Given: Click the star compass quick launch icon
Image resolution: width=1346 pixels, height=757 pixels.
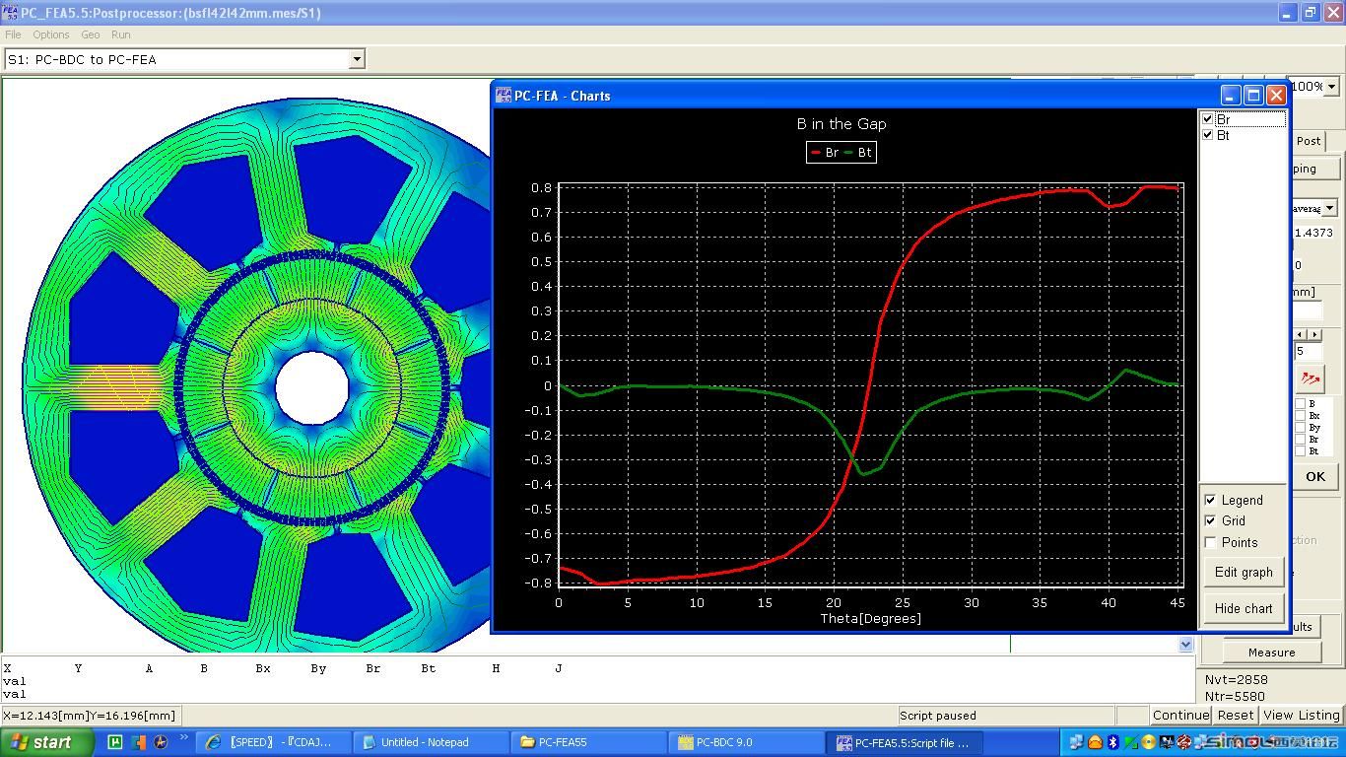Looking at the screenshot, I should point(161,742).
